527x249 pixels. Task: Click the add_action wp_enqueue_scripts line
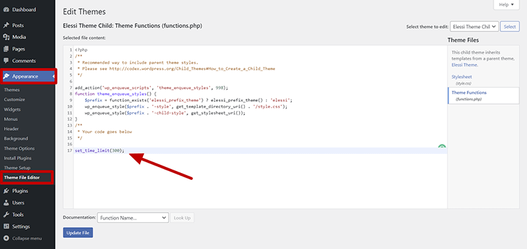pyautogui.click(x=151, y=88)
